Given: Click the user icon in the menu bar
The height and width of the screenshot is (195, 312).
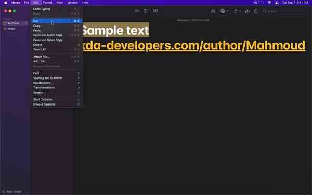Looking at the screenshot, I should point(277,3).
